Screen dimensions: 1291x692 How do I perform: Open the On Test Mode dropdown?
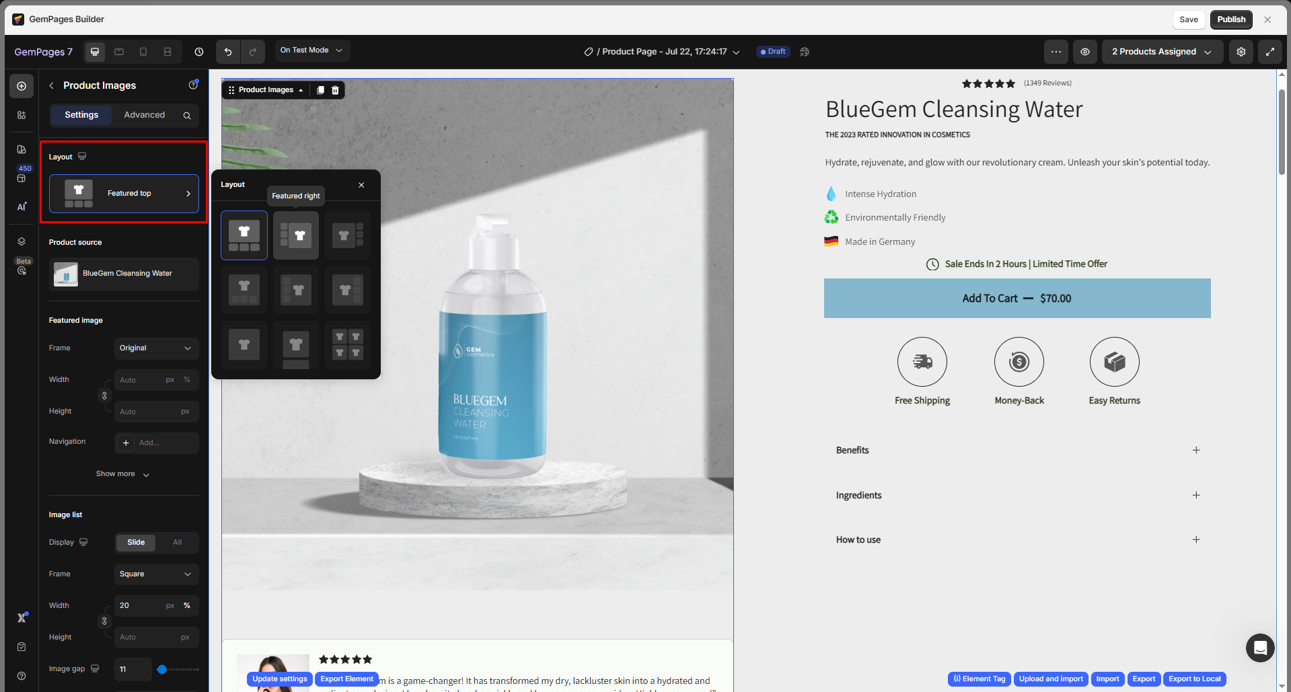coord(312,50)
